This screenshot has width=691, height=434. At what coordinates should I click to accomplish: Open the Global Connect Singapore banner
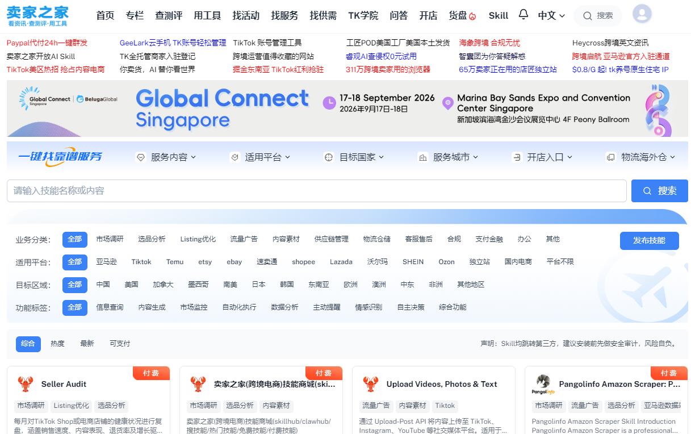click(347, 108)
